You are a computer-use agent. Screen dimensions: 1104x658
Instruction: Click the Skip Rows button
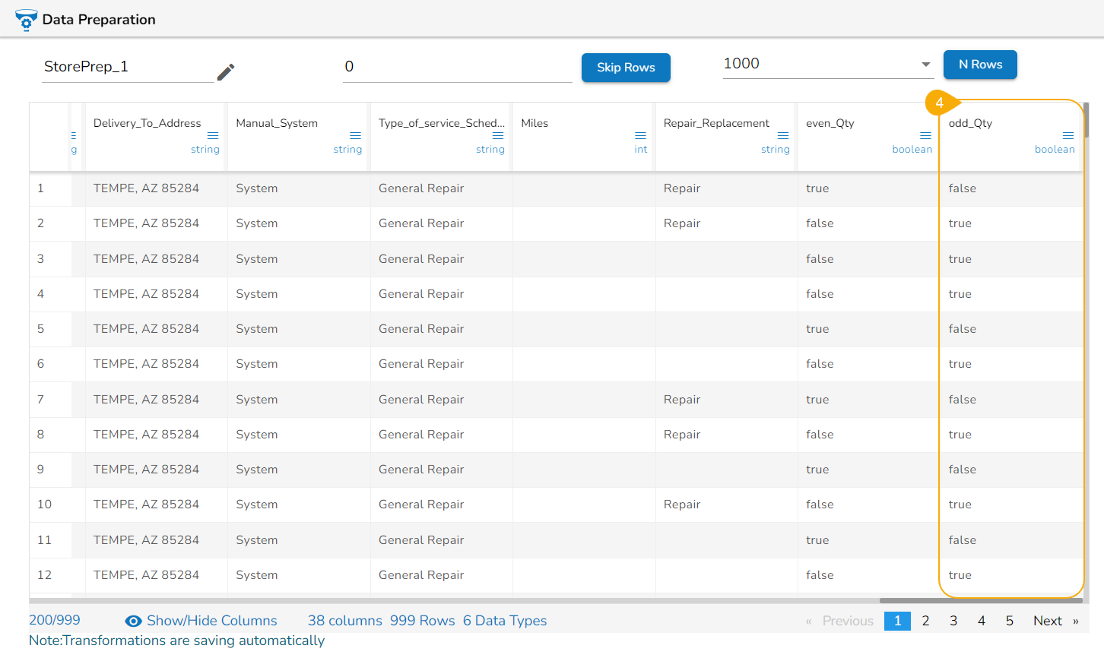[626, 68]
